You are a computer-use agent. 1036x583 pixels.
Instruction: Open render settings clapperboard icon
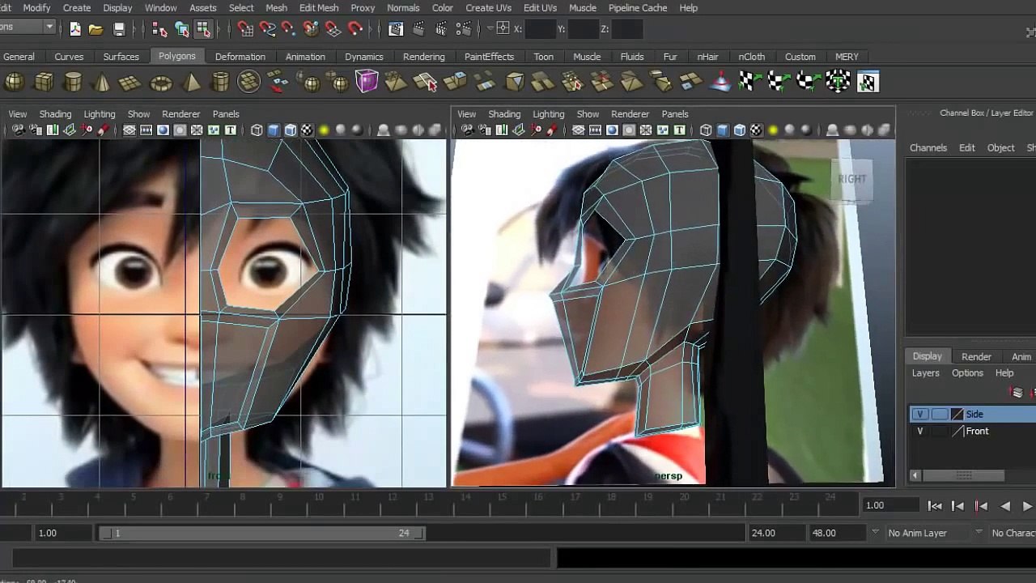463,29
